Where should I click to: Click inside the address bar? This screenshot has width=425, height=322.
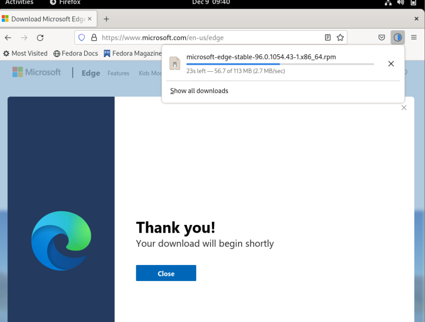207,38
